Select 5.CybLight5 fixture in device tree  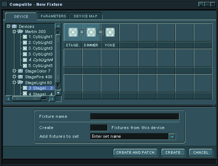(40, 66)
